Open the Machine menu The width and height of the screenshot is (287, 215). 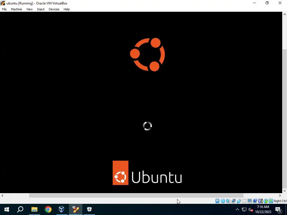[16, 9]
